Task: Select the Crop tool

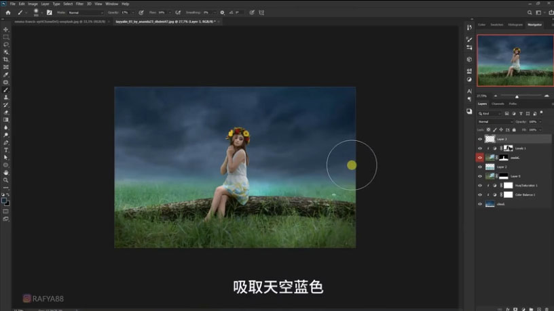Action: [6, 60]
